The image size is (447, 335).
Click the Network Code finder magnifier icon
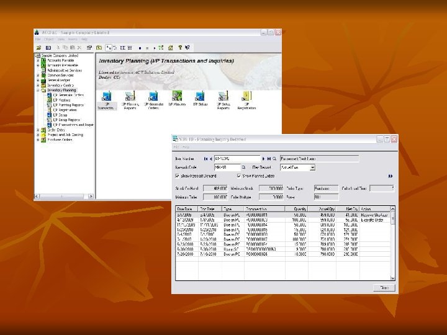click(243, 167)
